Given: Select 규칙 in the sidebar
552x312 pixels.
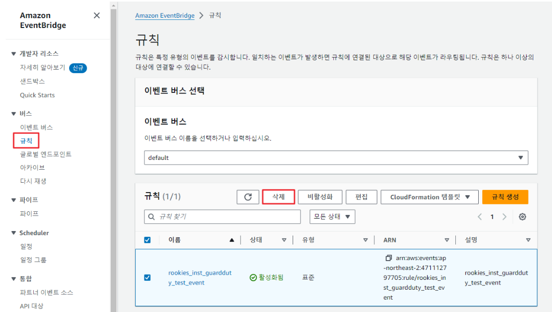Looking at the screenshot, I should pyautogui.click(x=26, y=141).
